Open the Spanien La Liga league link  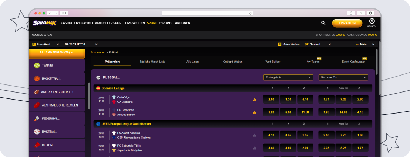[x=113, y=88]
